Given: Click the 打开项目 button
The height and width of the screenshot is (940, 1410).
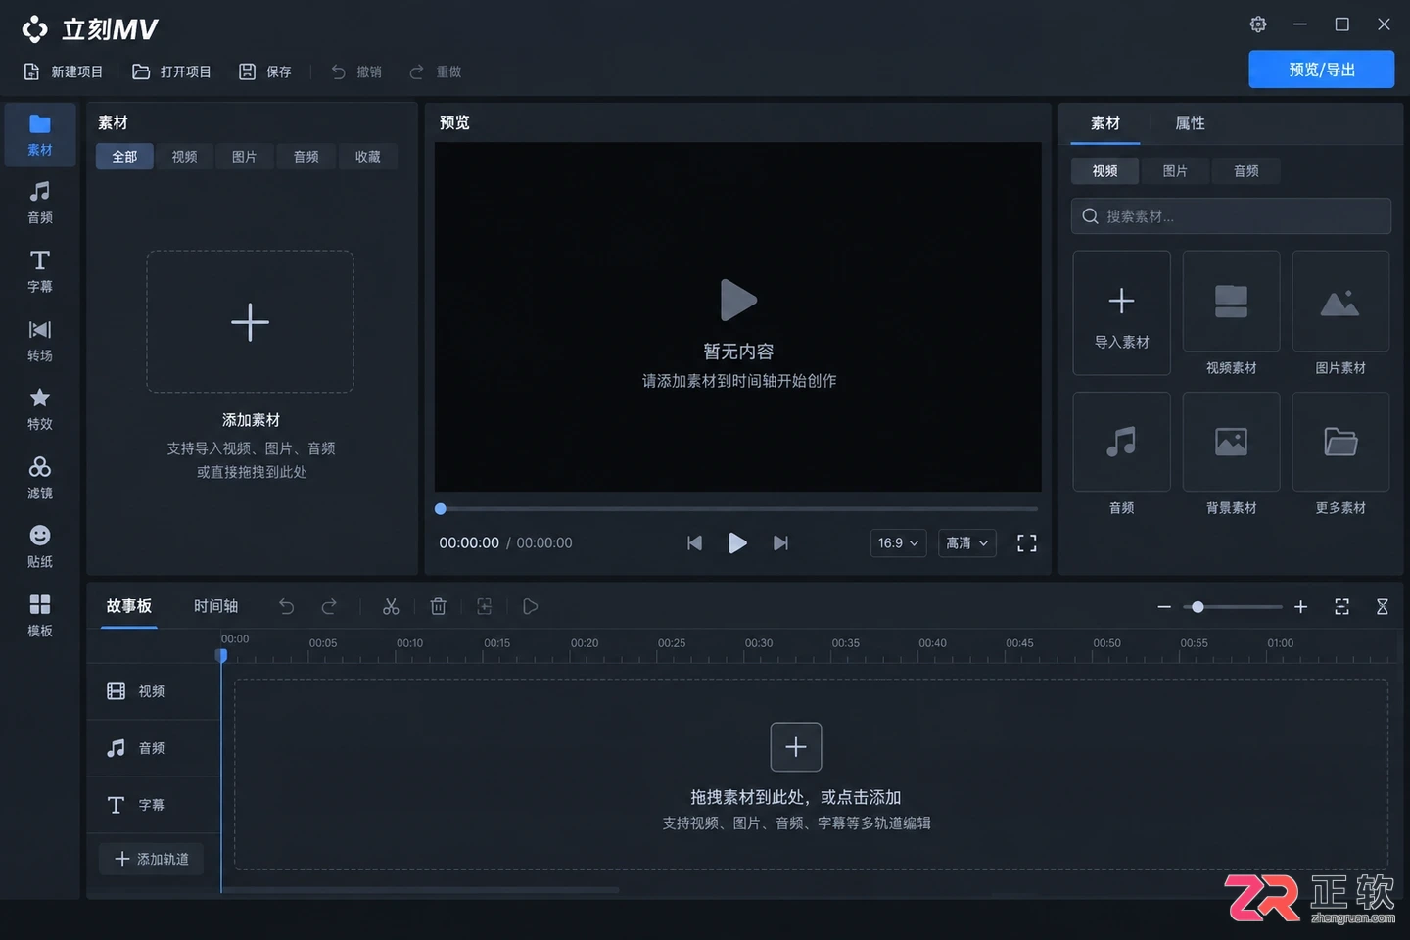Looking at the screenshot, I should pyautogui.click(x=172, y=71).
